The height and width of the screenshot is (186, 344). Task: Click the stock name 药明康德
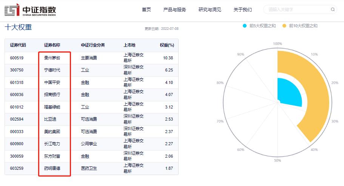coord(52,169)
